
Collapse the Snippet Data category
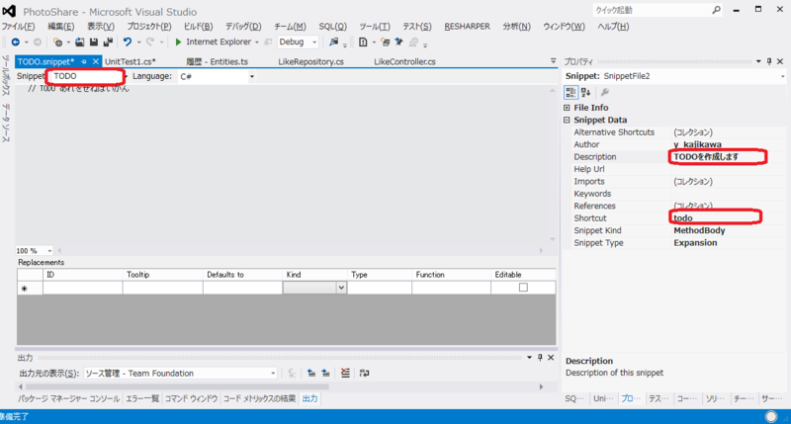(x=567, y=120)
